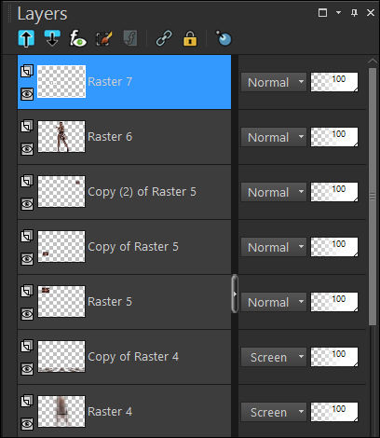The width and height of the screenshot is (380, 438).
Task: Select the Copy of Raster 5 layer
Action: click(124, 247)
